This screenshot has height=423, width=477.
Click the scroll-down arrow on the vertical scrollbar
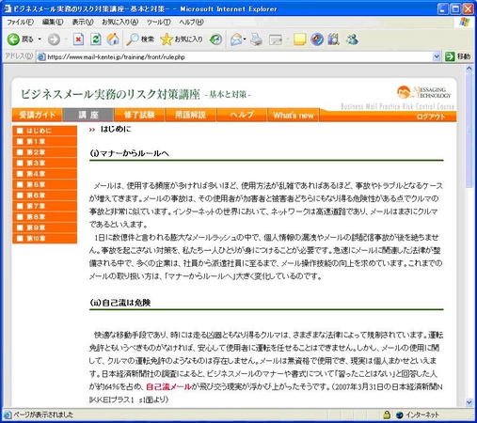pos(469,402)
